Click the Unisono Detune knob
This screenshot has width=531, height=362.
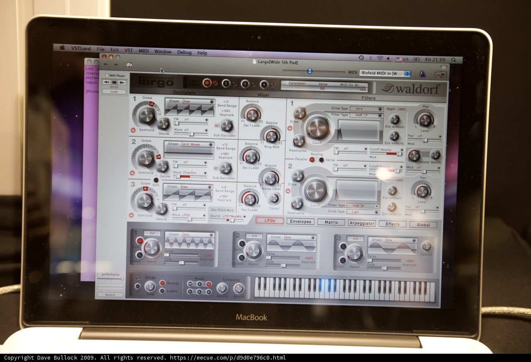coord(222,288)
